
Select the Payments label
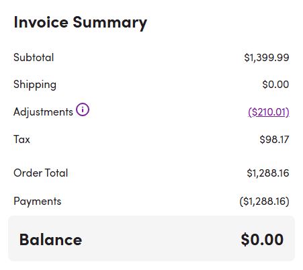38,201
